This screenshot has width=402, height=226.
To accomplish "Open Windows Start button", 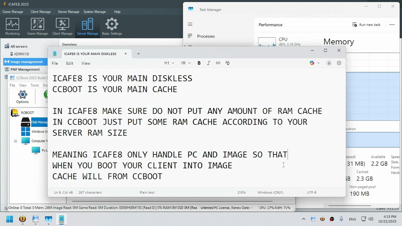I will [x=9, y=219].
